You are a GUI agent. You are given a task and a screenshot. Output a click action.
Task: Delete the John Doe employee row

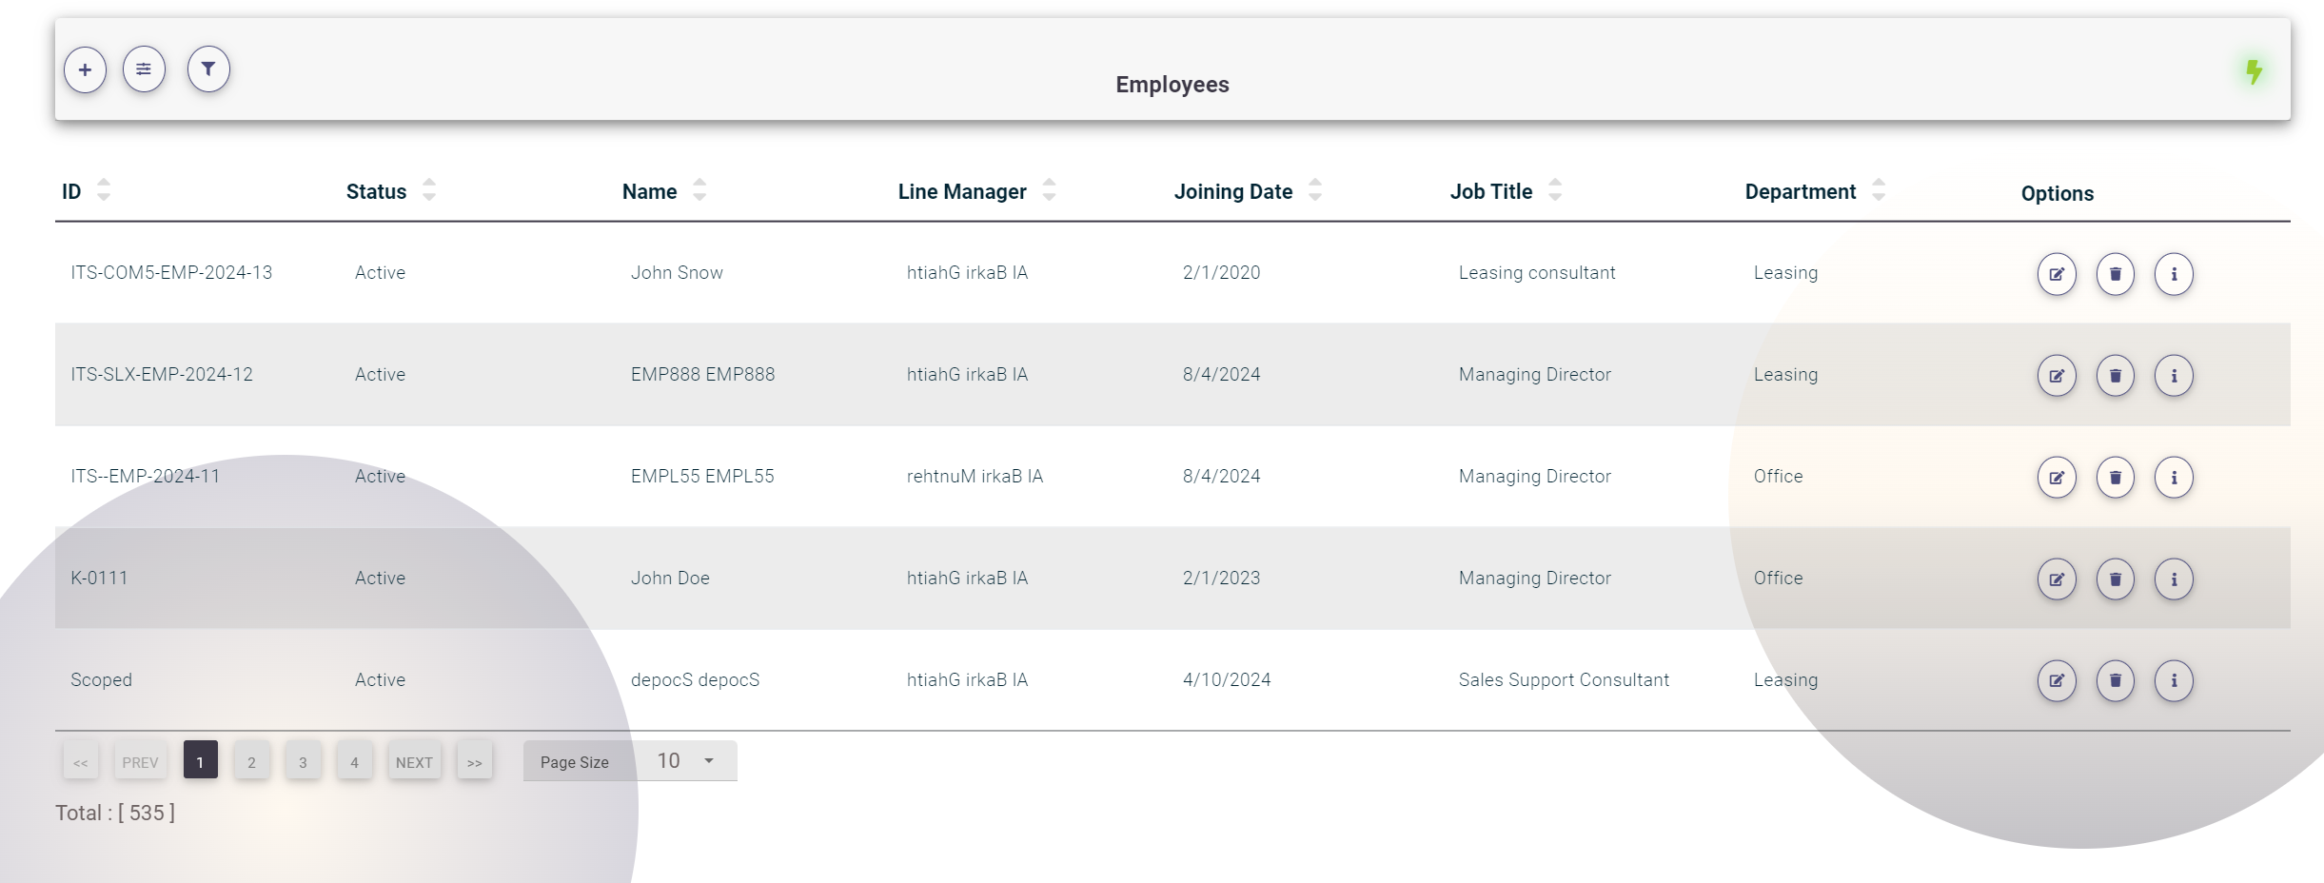(x=2115, y=579)
